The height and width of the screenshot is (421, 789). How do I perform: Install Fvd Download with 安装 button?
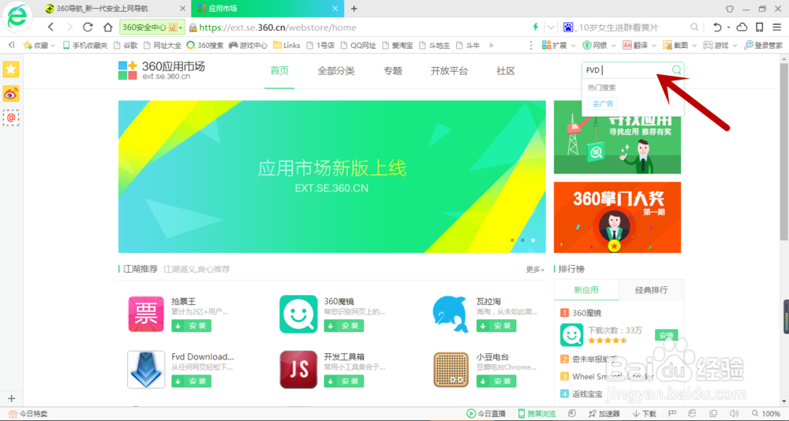tap(191, 382)
